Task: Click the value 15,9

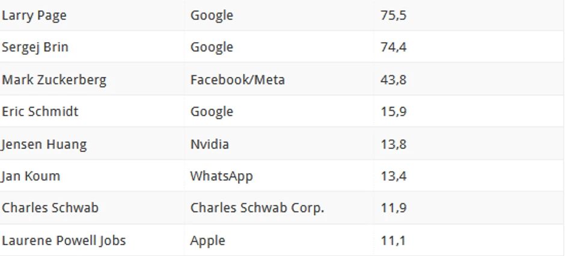Action: pos(393,112)
